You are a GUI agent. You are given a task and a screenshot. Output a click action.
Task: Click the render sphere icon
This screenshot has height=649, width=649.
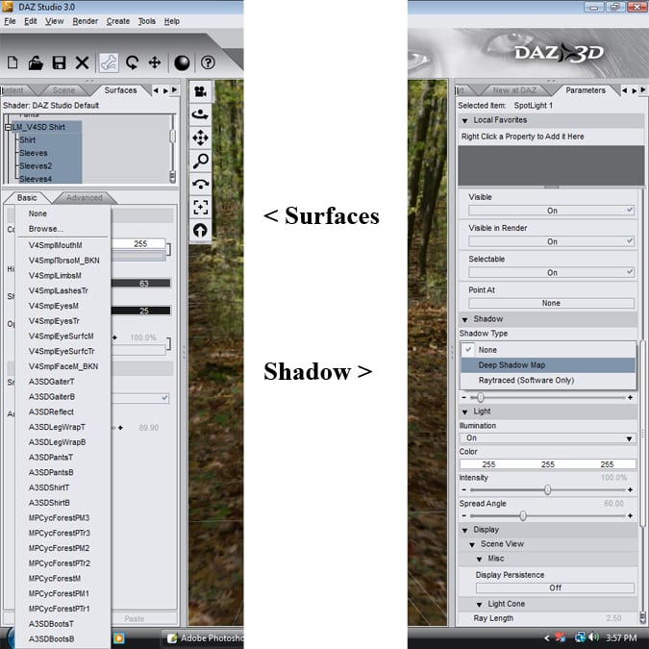pyautogui.click(x=182, y=62)
